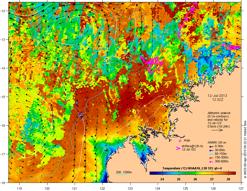Click the colorbar tick label 27
Image resolution: width=247 pixels, height=191 pixels.
(x=212, y=179)
